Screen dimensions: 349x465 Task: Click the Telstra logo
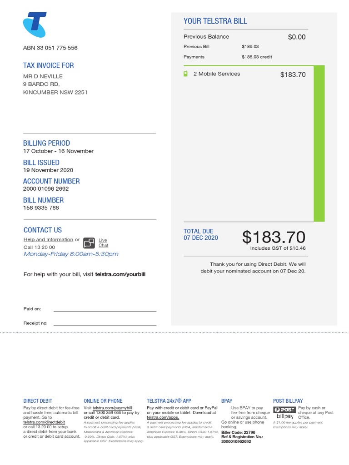point(35,25)
